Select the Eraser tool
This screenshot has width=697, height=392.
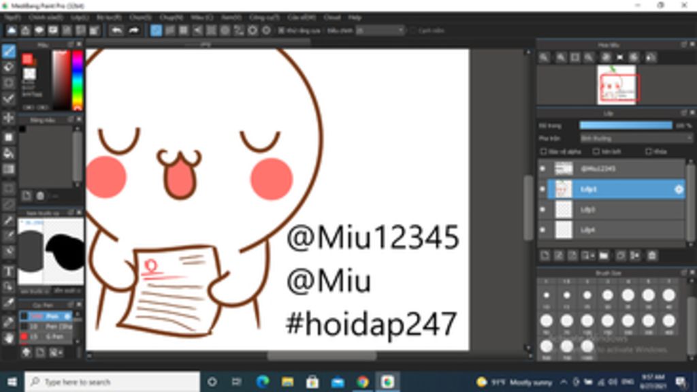(x=8, y=67)
